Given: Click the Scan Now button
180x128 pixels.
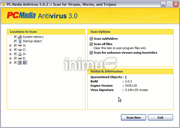Looking at the screenshot, I should [x=133, y=117].
